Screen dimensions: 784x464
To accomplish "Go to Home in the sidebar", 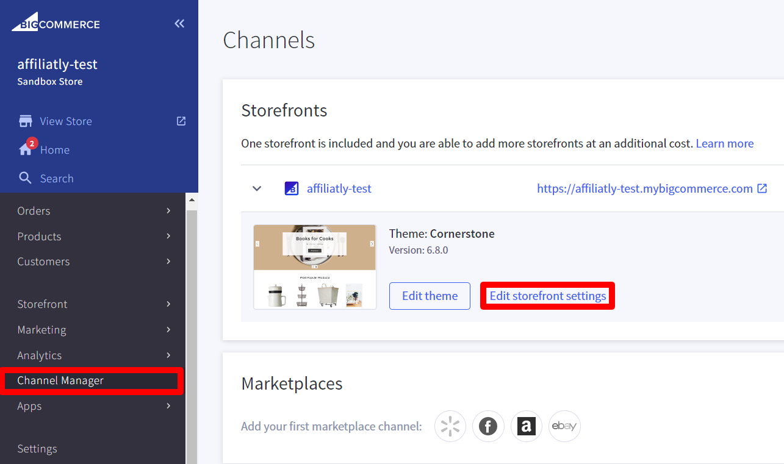I will (x=55, y=149).
